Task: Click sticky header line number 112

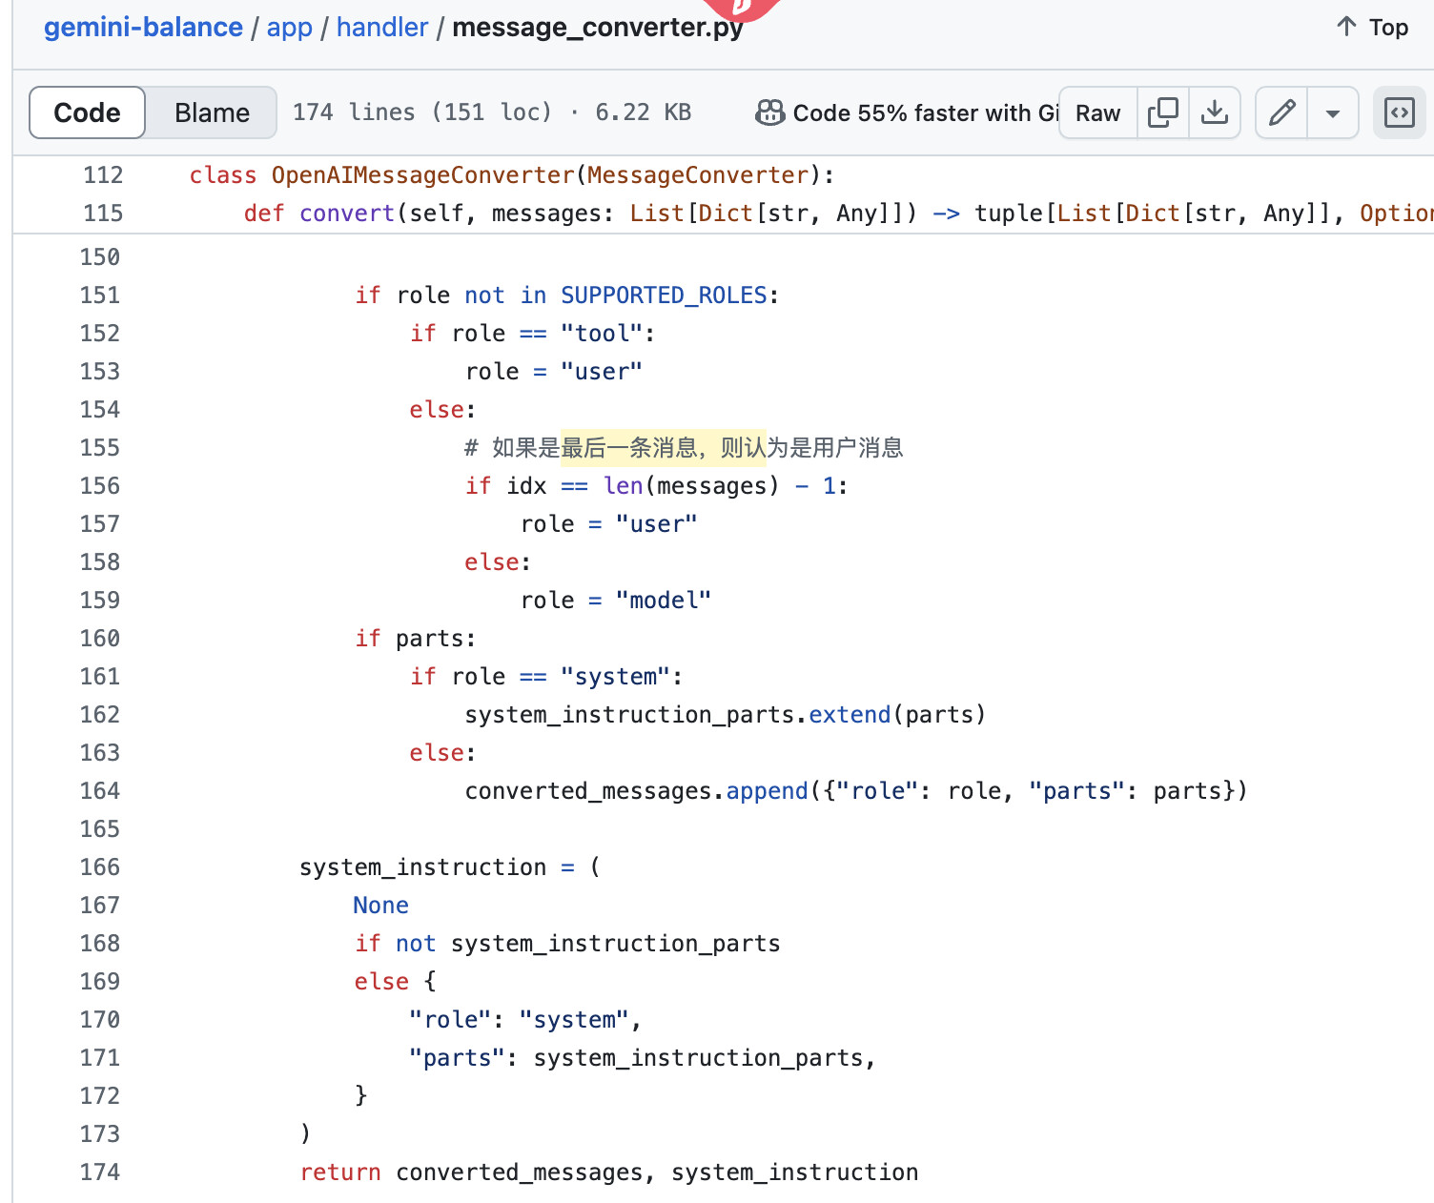Action: (x=103, y=175)
